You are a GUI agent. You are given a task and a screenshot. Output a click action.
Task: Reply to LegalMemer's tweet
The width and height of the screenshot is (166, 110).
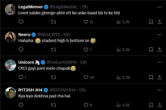point(21,22)
